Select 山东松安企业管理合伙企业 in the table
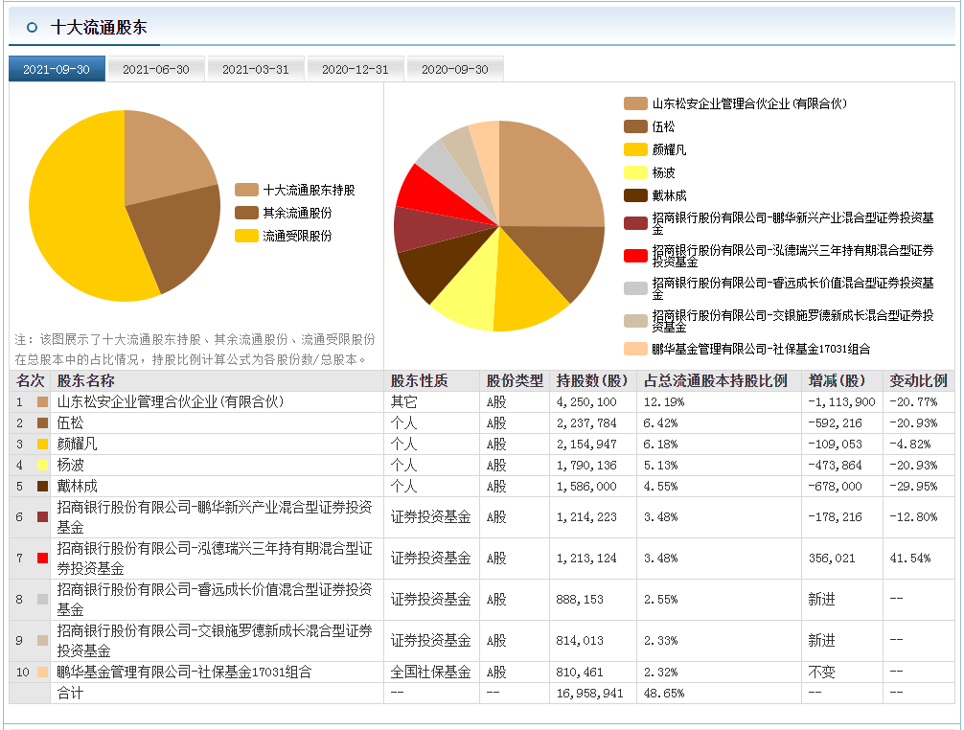 (171, 402)
